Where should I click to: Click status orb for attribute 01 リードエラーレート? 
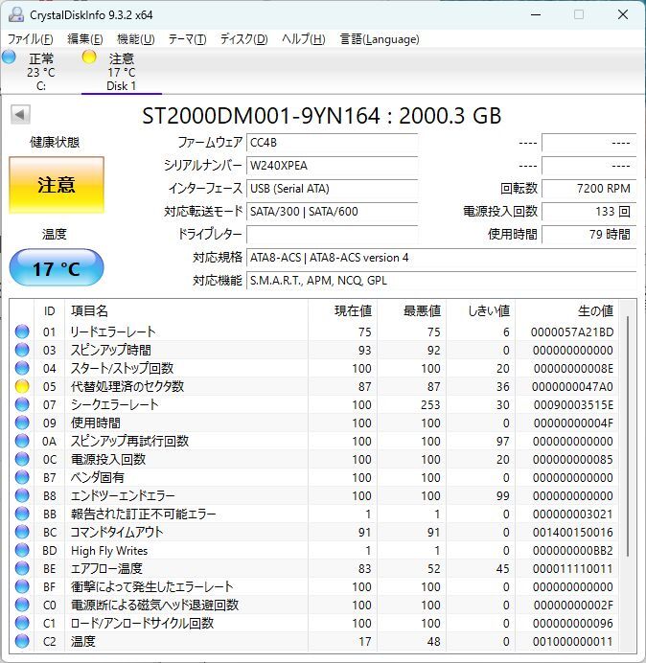22,331
